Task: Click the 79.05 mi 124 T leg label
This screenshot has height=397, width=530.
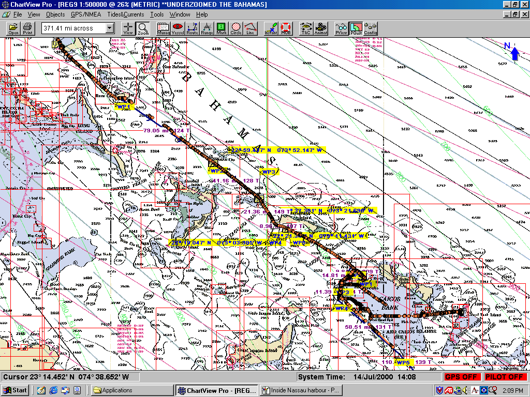Action: click(166, 130)
